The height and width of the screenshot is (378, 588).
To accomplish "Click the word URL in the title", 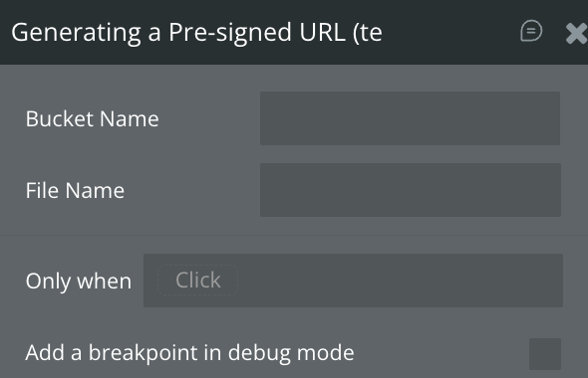I will [322, 32].
